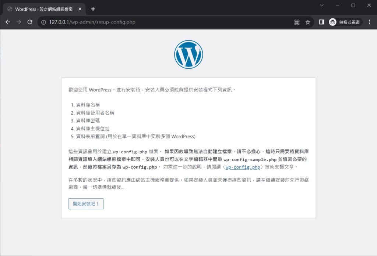Open the tab search chevron dropdown
Screen dimensions: 377x256
322,5
